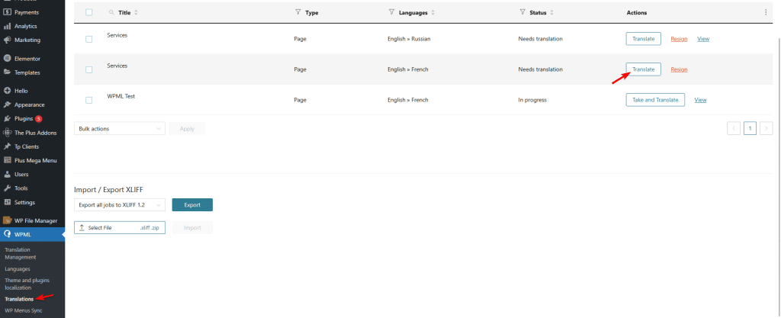Open Translations submenu item under WPML

click(21, 299)
